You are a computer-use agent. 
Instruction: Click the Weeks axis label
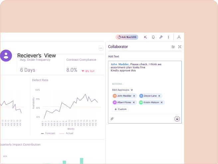point(71,129)
